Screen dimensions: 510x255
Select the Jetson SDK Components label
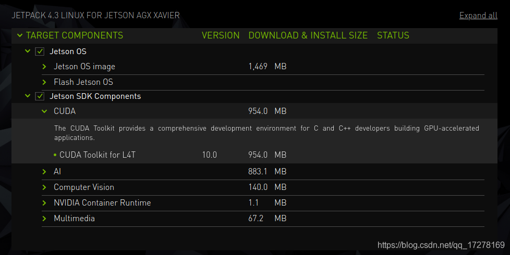(95, 96)
